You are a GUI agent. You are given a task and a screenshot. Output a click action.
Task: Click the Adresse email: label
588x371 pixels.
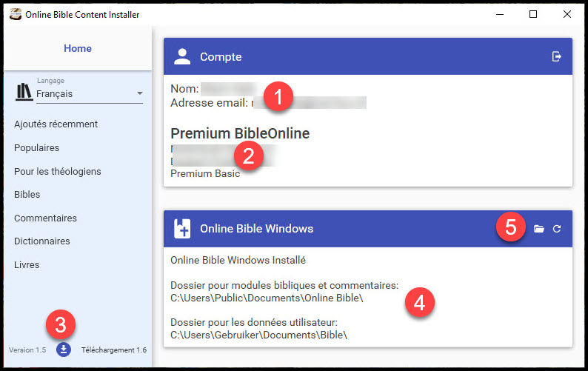210,103
